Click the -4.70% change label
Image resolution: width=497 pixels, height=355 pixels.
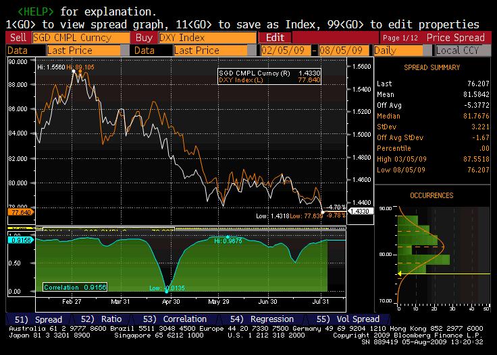336,207
